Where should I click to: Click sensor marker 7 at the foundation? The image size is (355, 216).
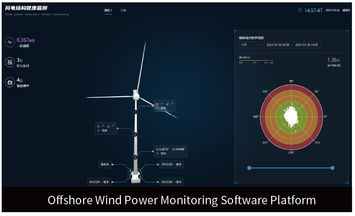tap(130, 176)
